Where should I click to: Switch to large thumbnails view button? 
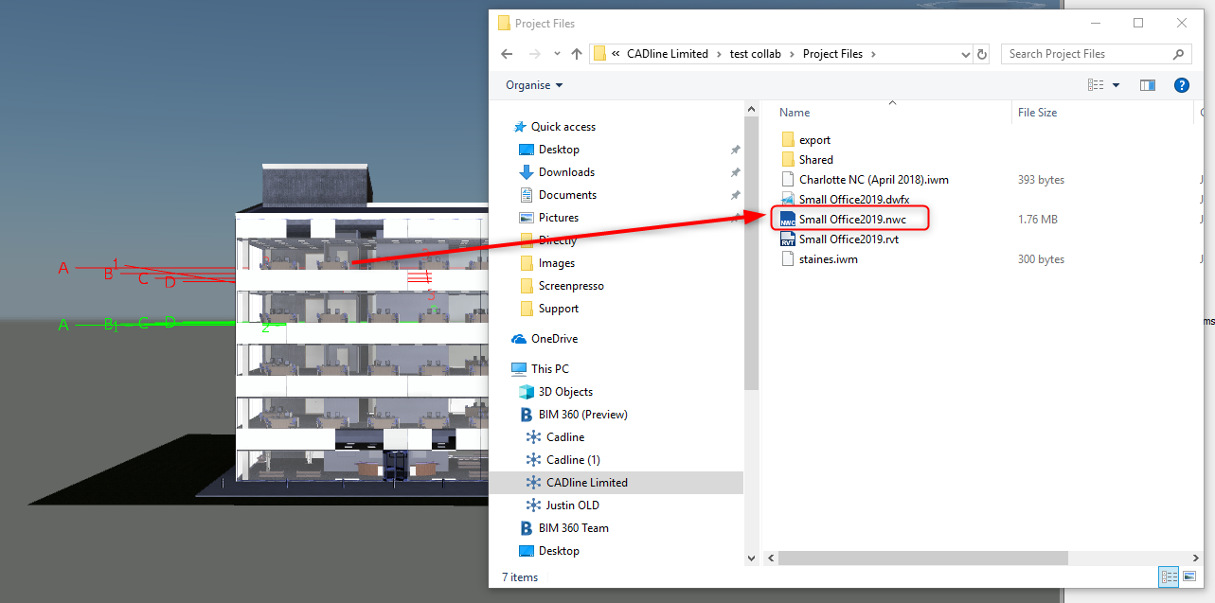(1189, 576)
